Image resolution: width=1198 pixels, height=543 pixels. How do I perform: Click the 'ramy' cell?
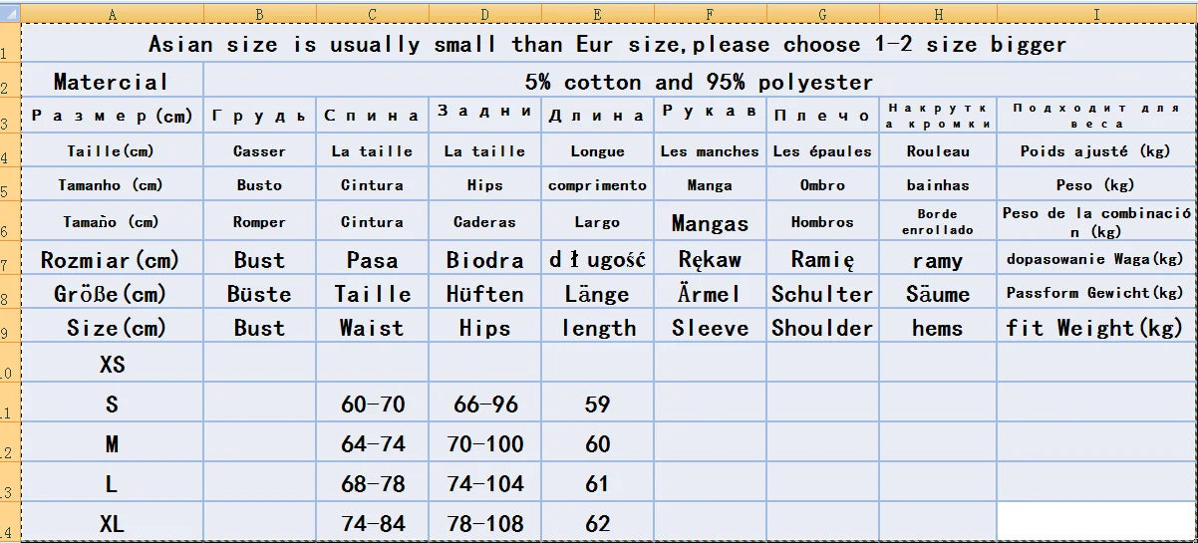tap(938, 259)
